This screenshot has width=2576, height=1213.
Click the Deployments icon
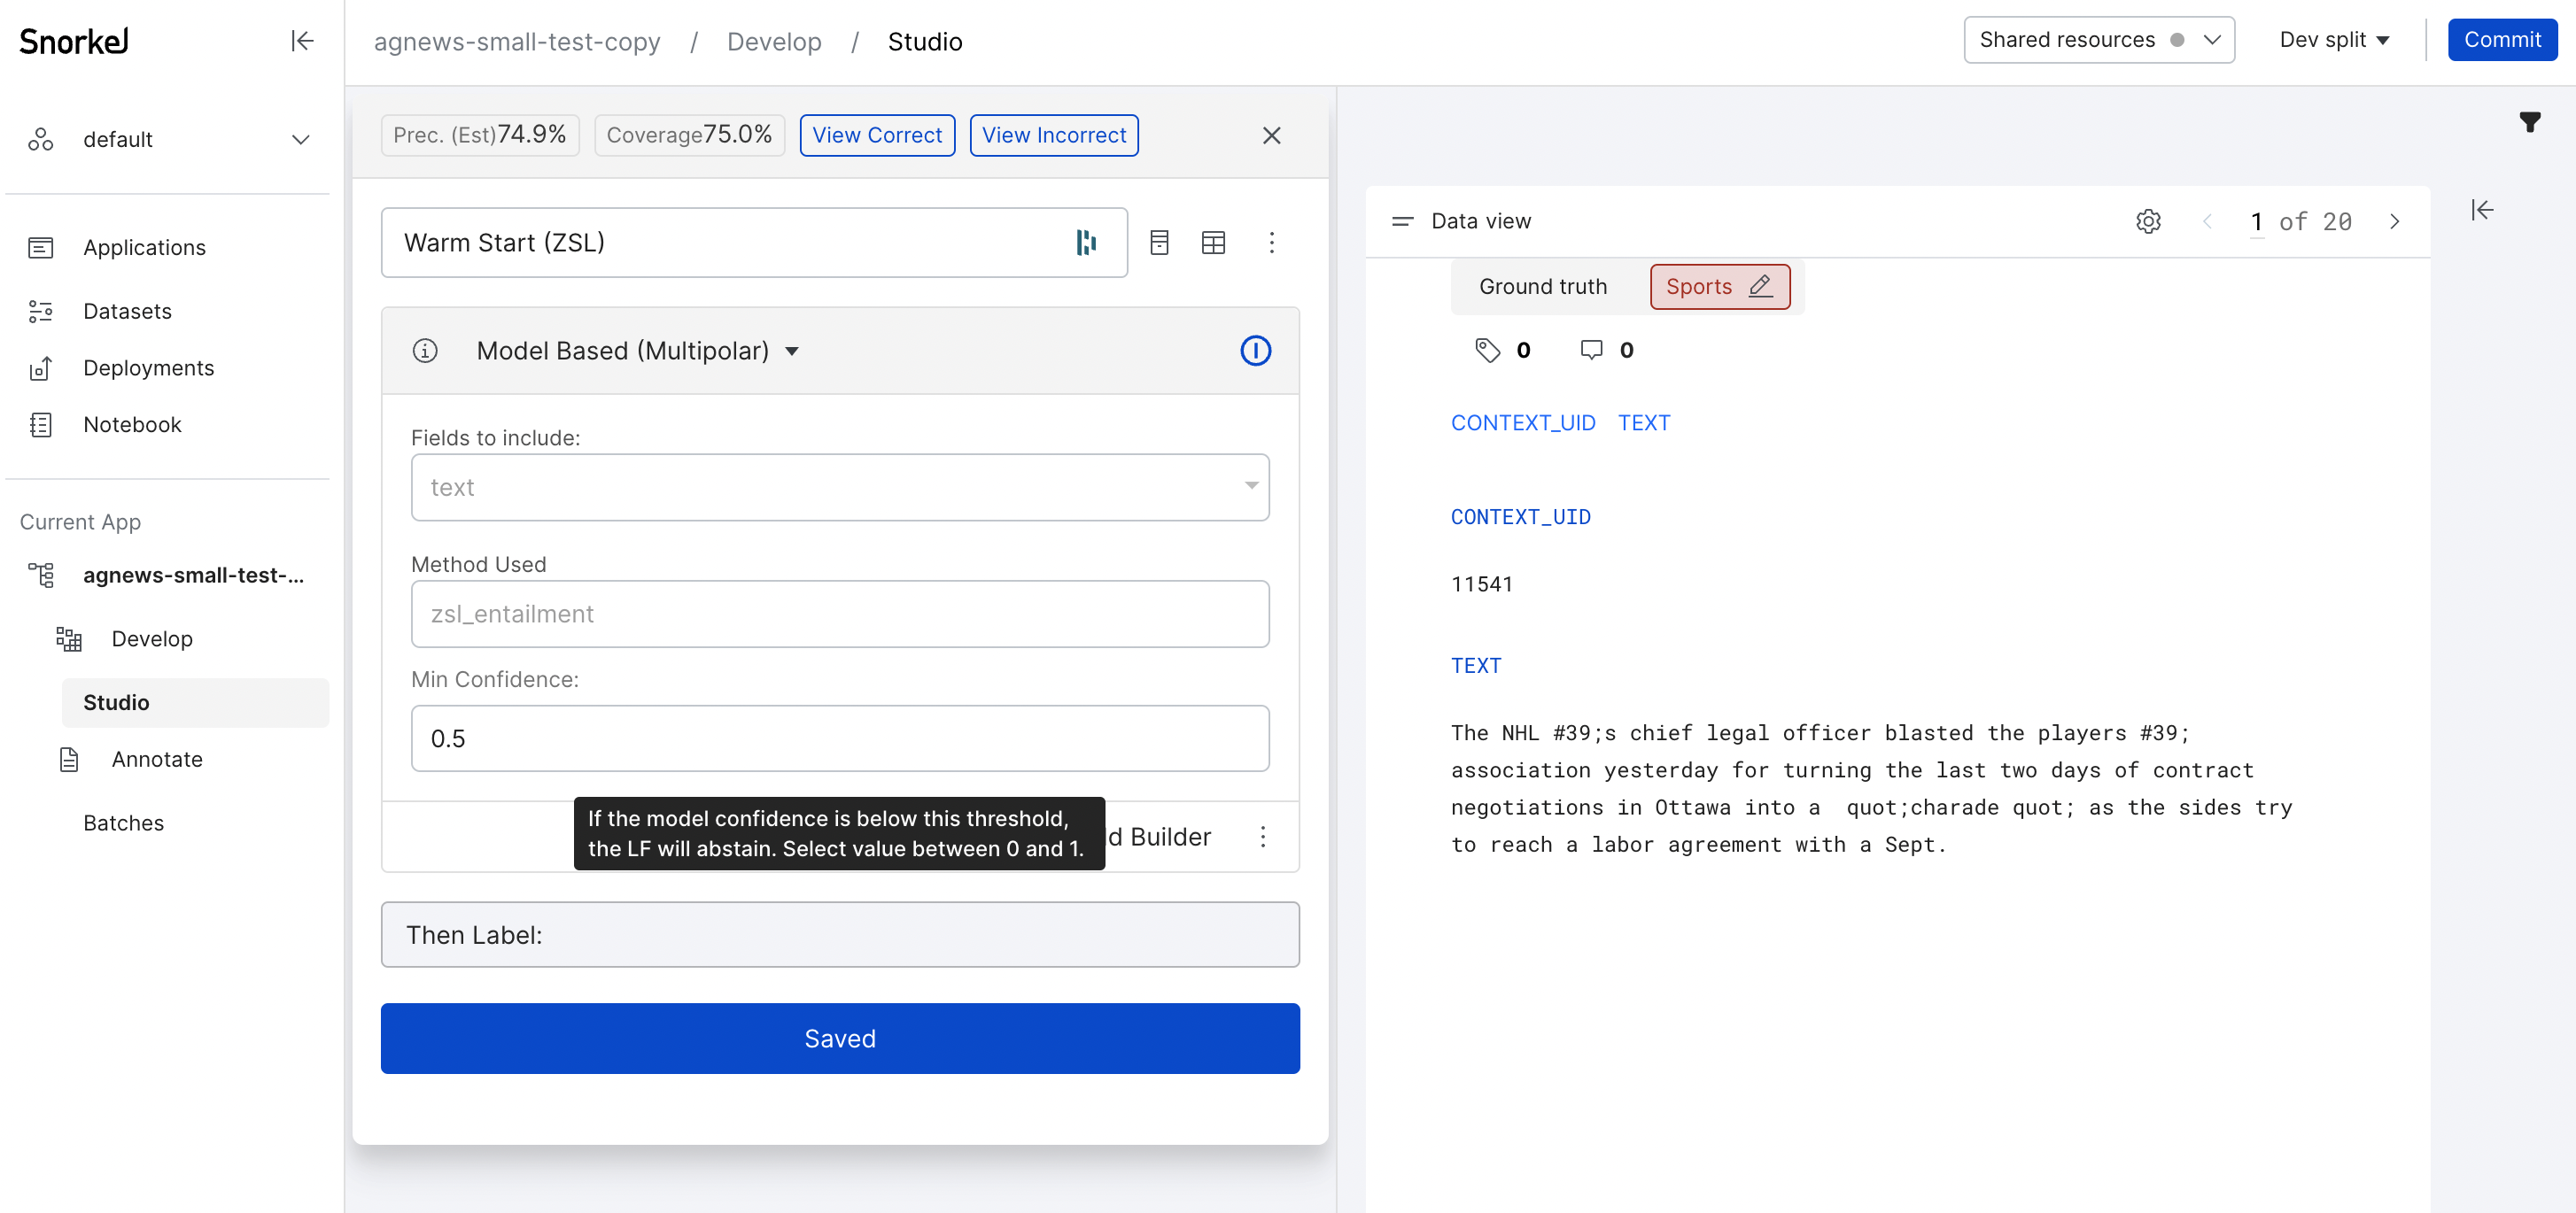coord(41,367)
